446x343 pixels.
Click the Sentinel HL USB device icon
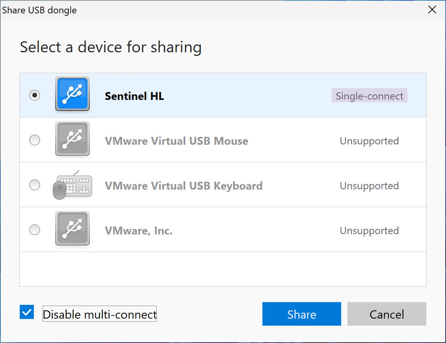pos(72,94)
